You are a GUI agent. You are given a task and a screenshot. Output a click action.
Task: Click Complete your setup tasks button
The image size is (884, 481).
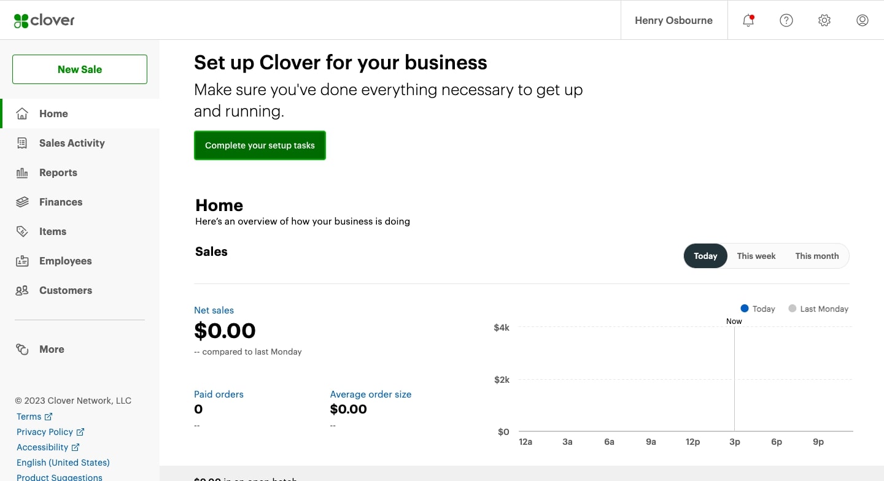(x=260, y=145)
